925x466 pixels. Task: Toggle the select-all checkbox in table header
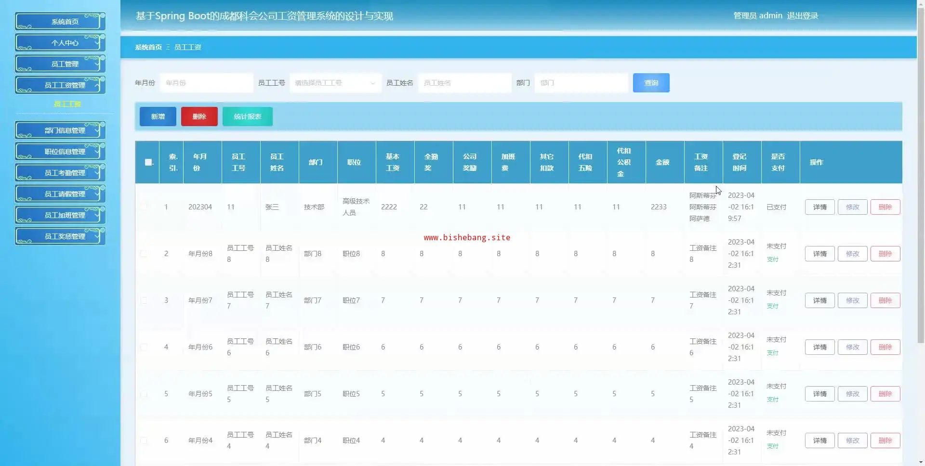(x=148, y=162)
